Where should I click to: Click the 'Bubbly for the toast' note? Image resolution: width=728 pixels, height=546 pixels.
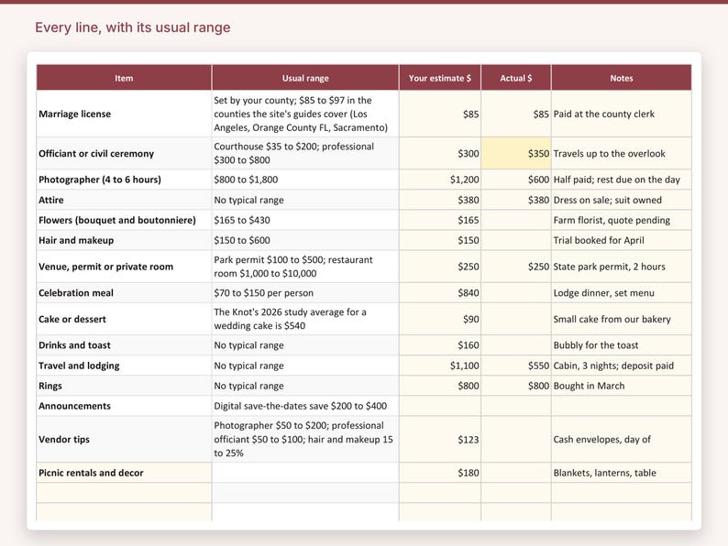pyautogui.click(x=622, y=345)
